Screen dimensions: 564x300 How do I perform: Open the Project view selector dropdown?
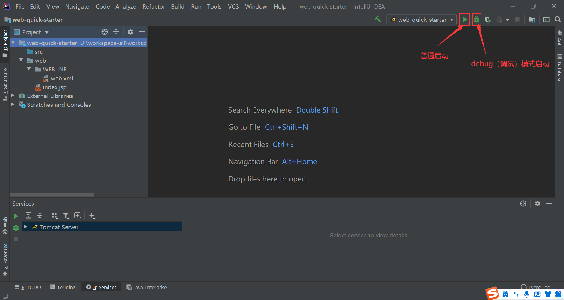click(31, 32)
